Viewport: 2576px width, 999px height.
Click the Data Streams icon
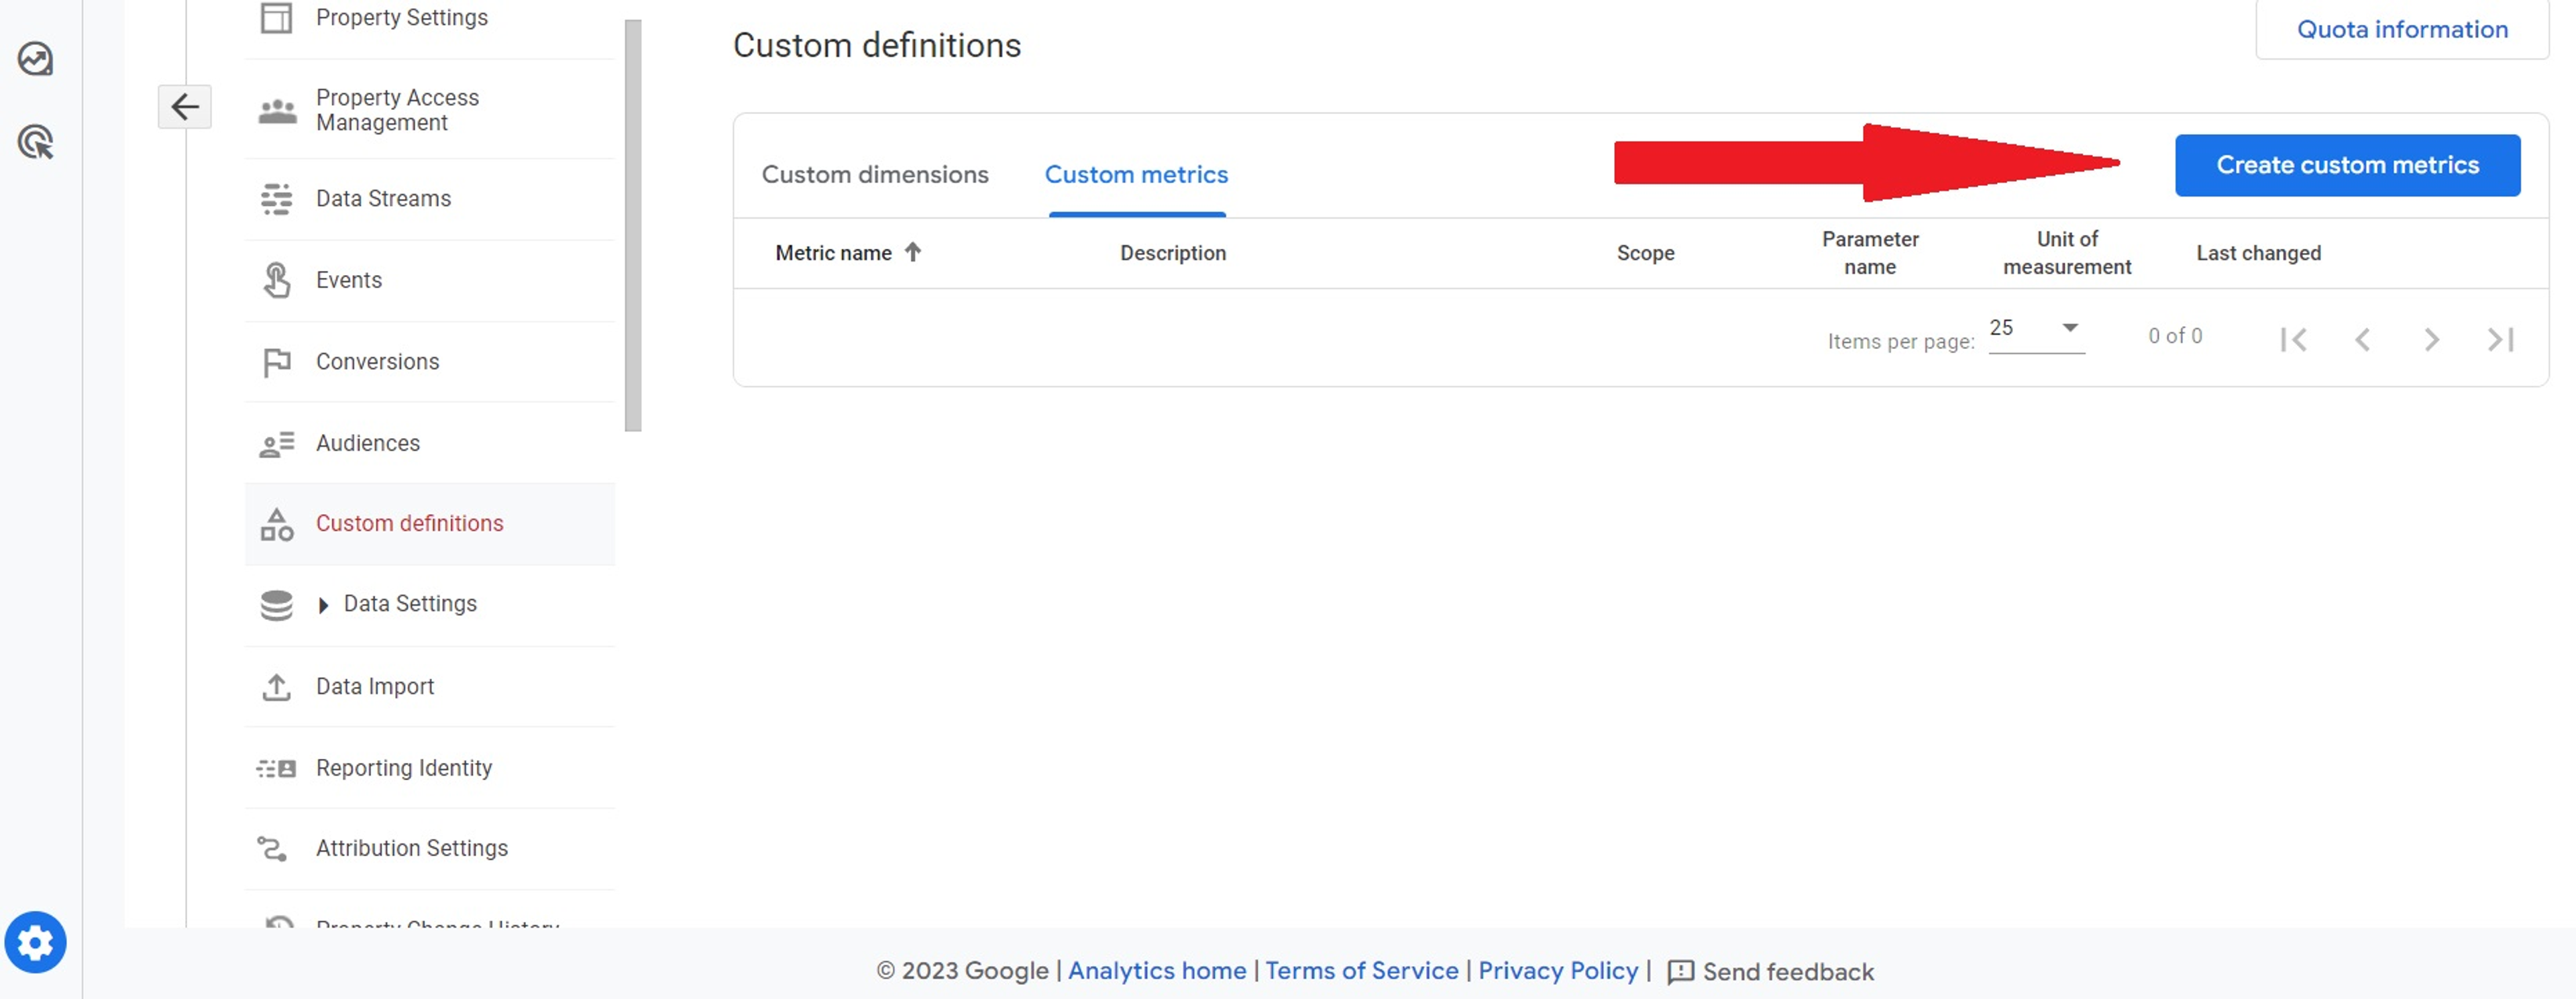(276, 199)
